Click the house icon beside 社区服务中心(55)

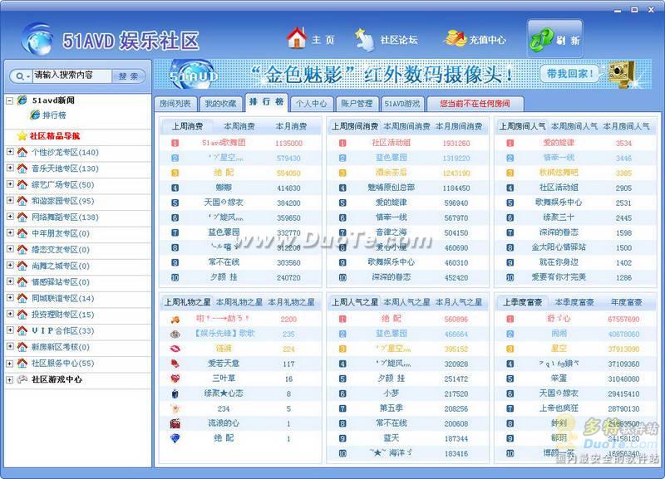[22, 363]
